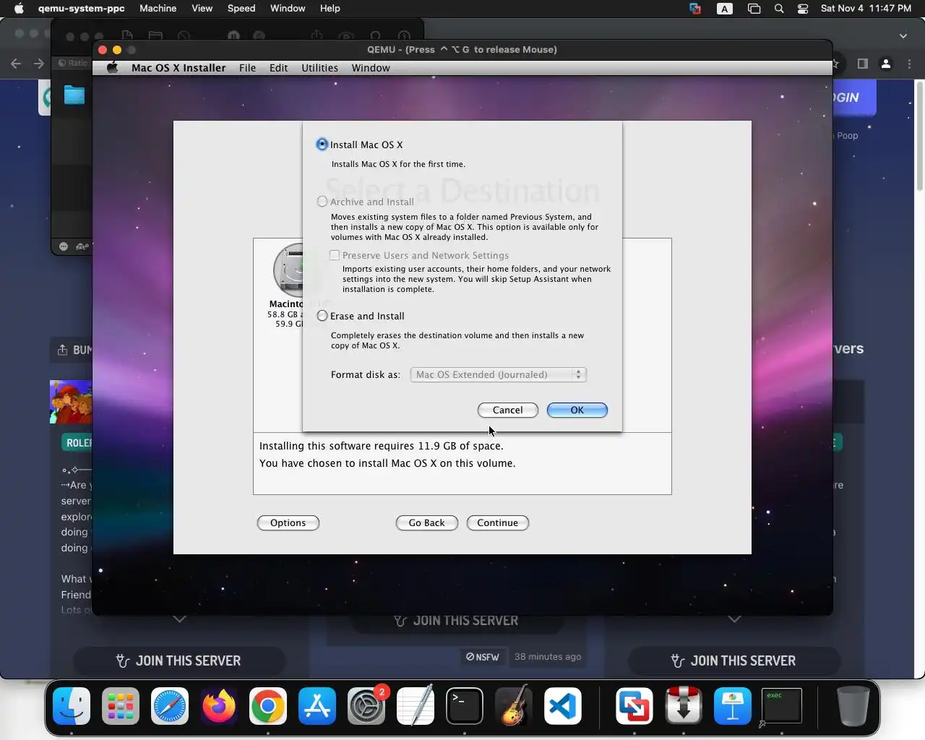The width and height of the screenshot is (925, 740).
Task: Click OK in options sheet
Action: 577,410
